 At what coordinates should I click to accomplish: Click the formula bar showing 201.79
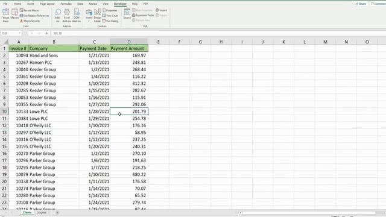(218, 33)
